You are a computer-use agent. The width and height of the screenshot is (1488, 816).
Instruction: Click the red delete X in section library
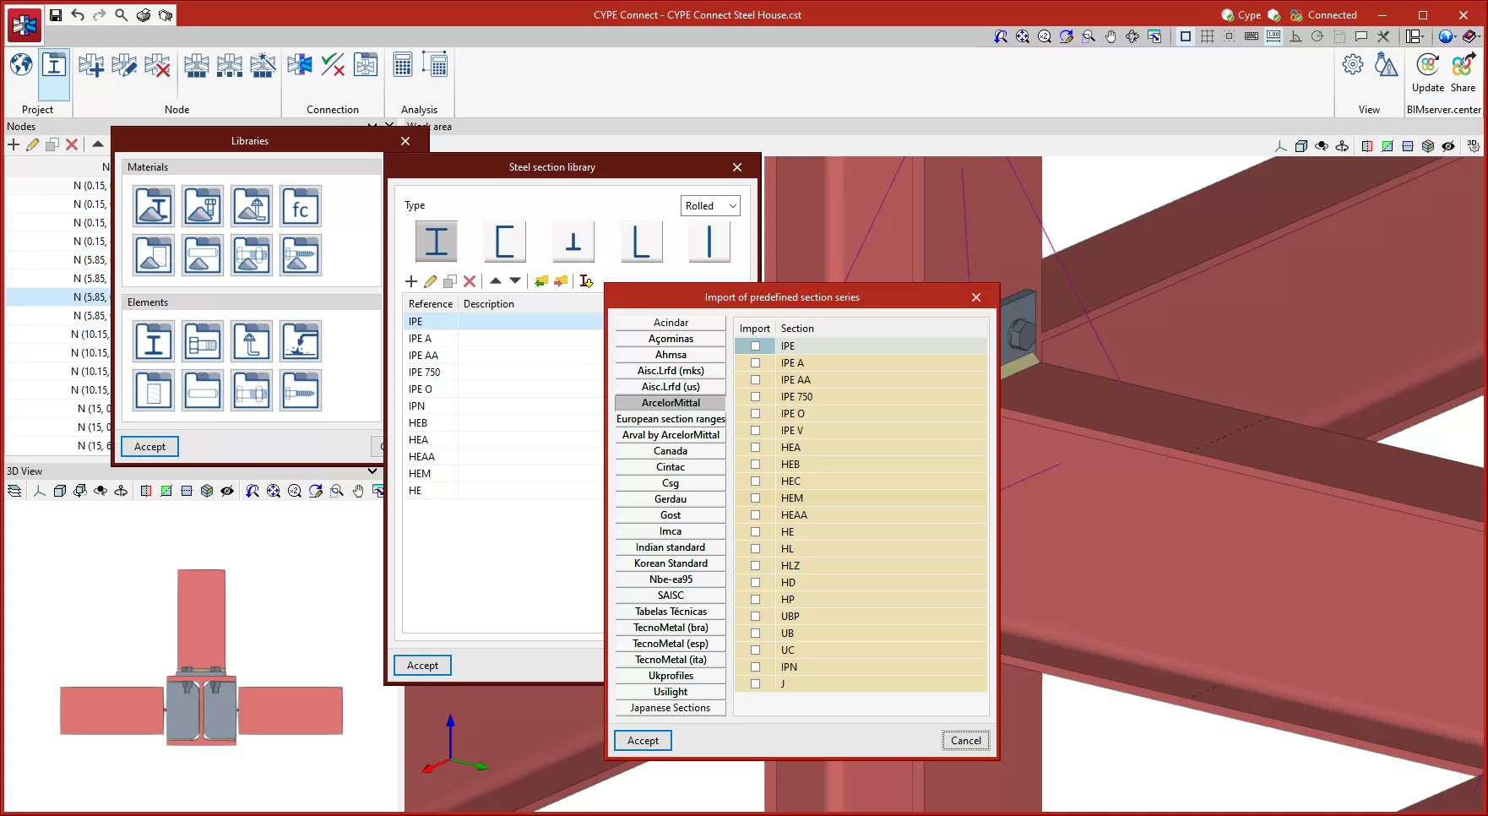tap(470, 281)
